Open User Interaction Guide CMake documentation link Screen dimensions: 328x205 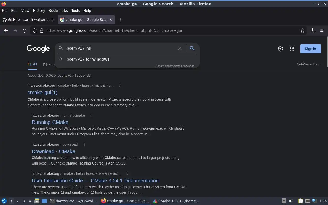(95, 181)
